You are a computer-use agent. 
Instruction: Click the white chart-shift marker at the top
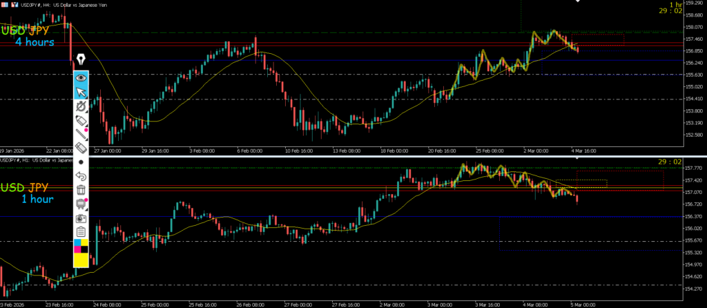pyautogui.click(x=579, y=2)
